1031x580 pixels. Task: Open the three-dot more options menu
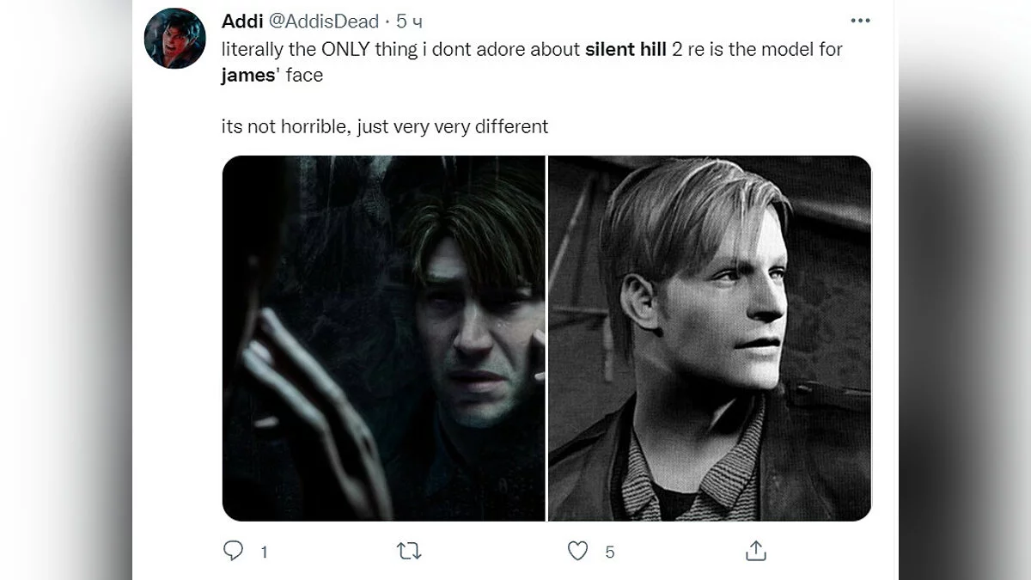point(860,21)
